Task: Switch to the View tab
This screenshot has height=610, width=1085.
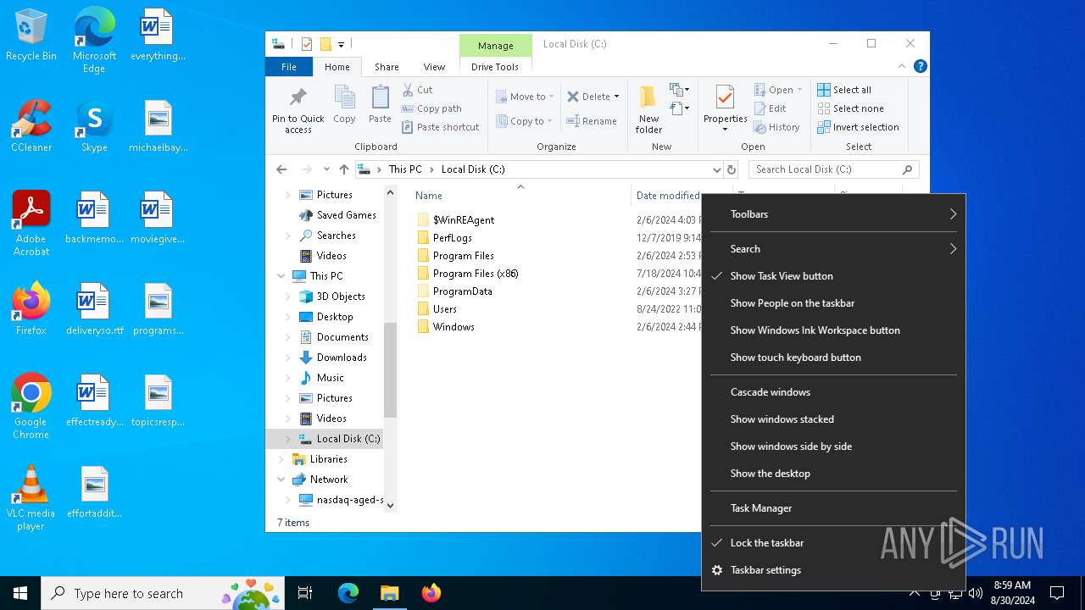Action: click(x=434, y=67)
